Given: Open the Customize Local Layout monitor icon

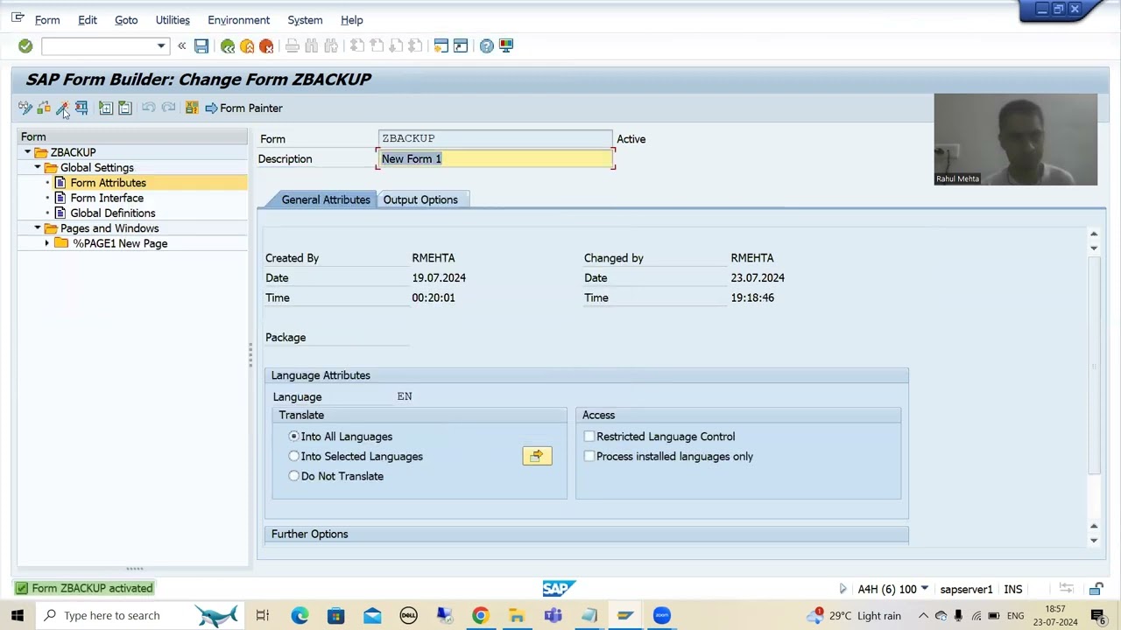Looking at the screenshot, I should (506, 45).
